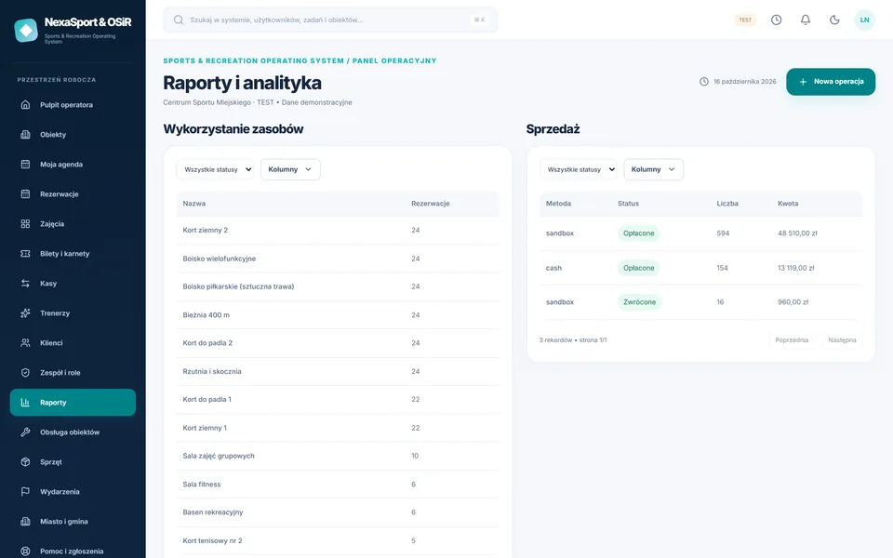This screenshot has width=893, height=558.
Task: Click the Rezerwacje calendar icon
Action: pyautogui.click(x=26, y=194)
